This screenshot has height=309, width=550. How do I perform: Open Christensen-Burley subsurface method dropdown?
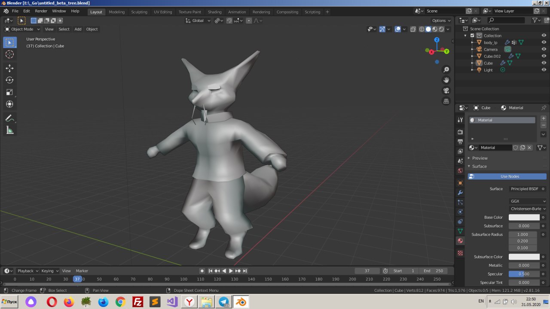coord(528,209)
